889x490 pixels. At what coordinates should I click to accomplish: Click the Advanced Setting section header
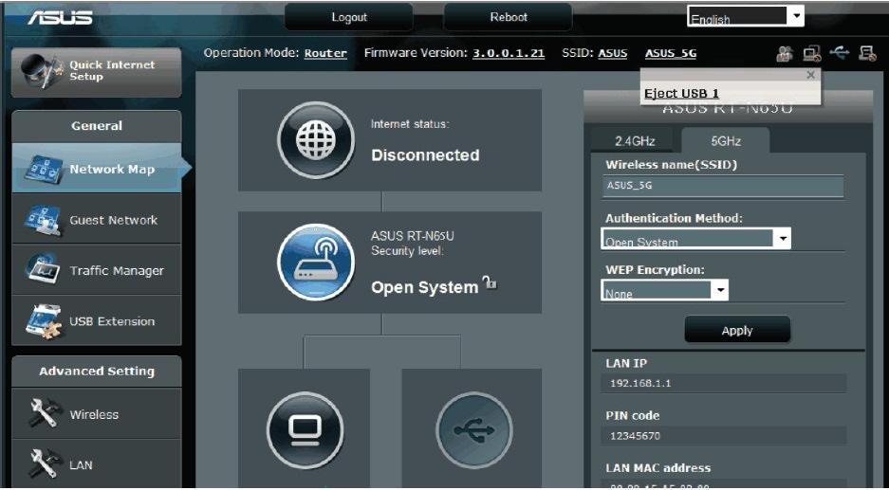[97, 372]
